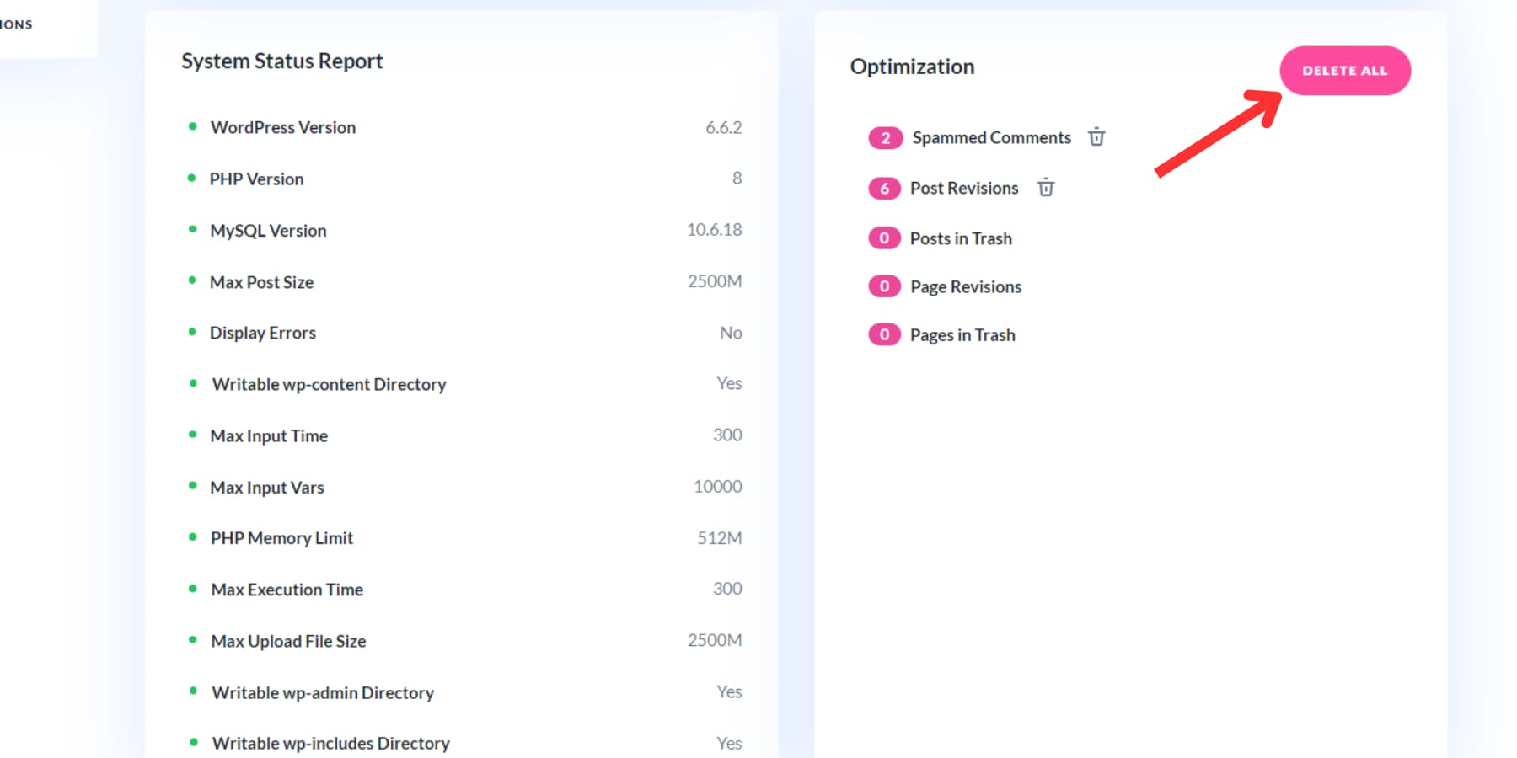Click the green dot next to Writable wp-admin Directory
Screen dimensions: 1517x758
pyautogui.click(x=192, y=691)
